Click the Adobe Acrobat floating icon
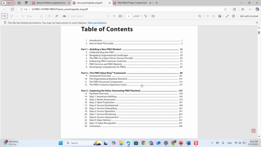Image resolution: width=261 pixels, height=147 pixels. pyautogui.click(x=253, y=131)
